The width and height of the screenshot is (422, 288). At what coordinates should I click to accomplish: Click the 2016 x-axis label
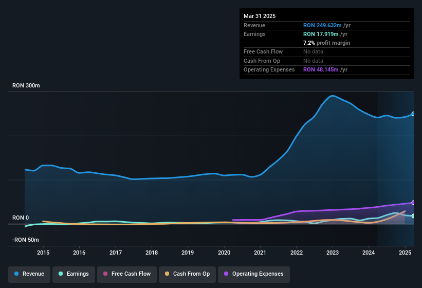[79, 253]
